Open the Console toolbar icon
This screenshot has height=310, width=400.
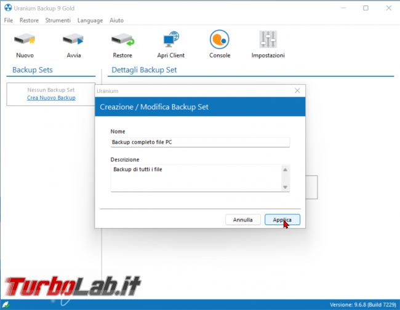point(220,39)
